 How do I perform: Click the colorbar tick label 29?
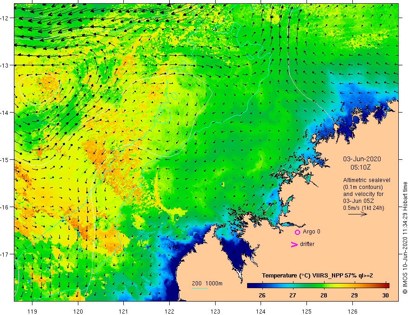pos(354,295)
